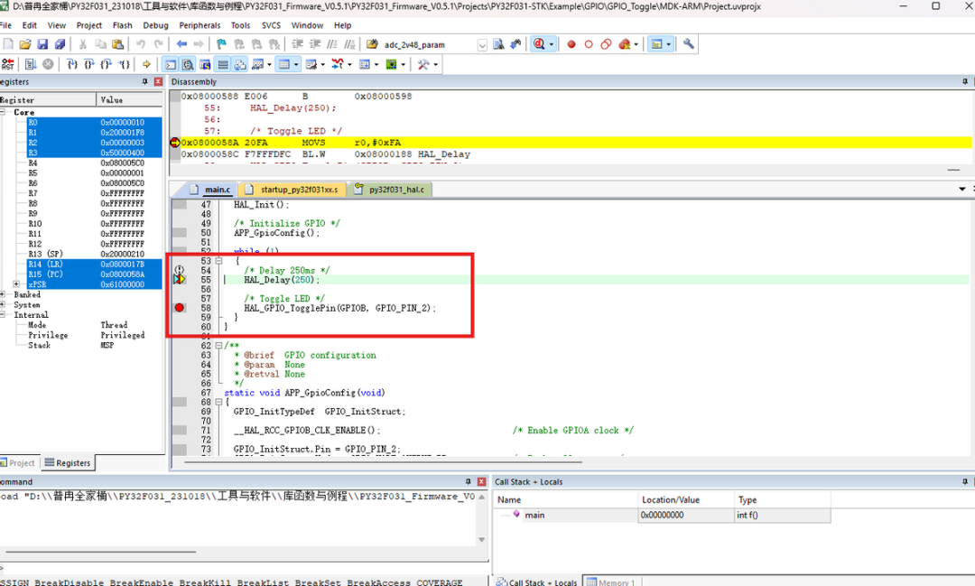Click Show Next Statement yellow arrow icon
This screenshot has height=586, width=975.
pos(146,65)
